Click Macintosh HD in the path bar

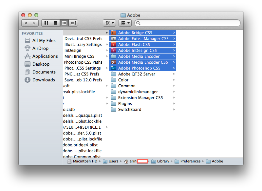[83, 161]
